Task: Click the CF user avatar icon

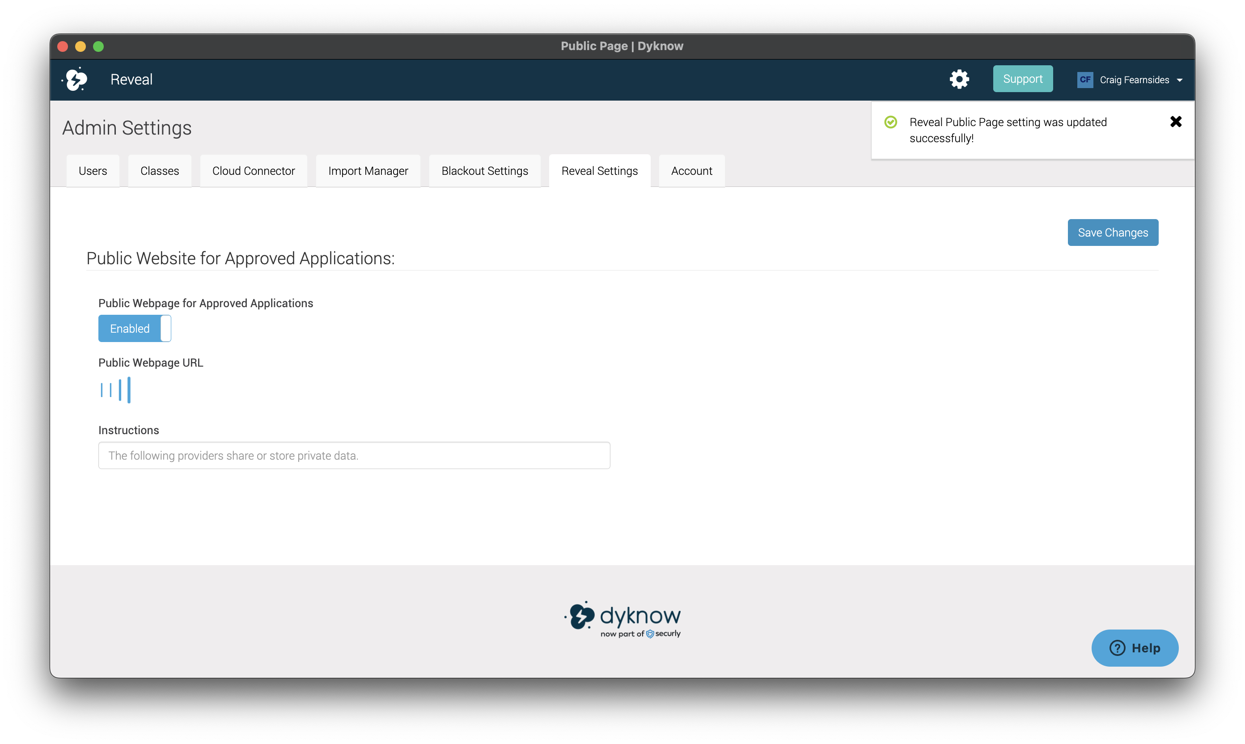Action: click(x=1085, y=80)
